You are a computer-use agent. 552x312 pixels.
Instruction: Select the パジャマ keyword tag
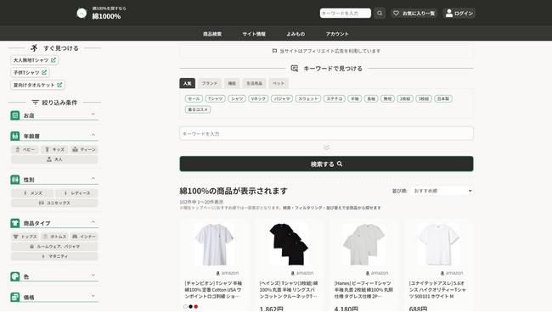pyautogui.click(x=282, y=98)
